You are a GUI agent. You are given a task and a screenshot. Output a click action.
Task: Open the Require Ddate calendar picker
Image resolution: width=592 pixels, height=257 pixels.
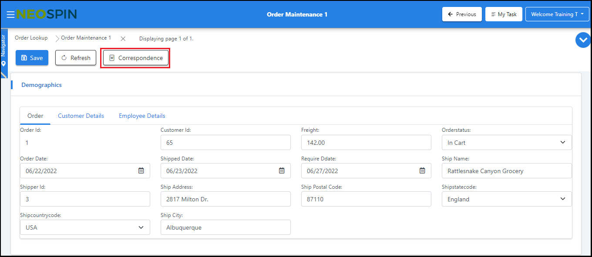tap(422, 170)
